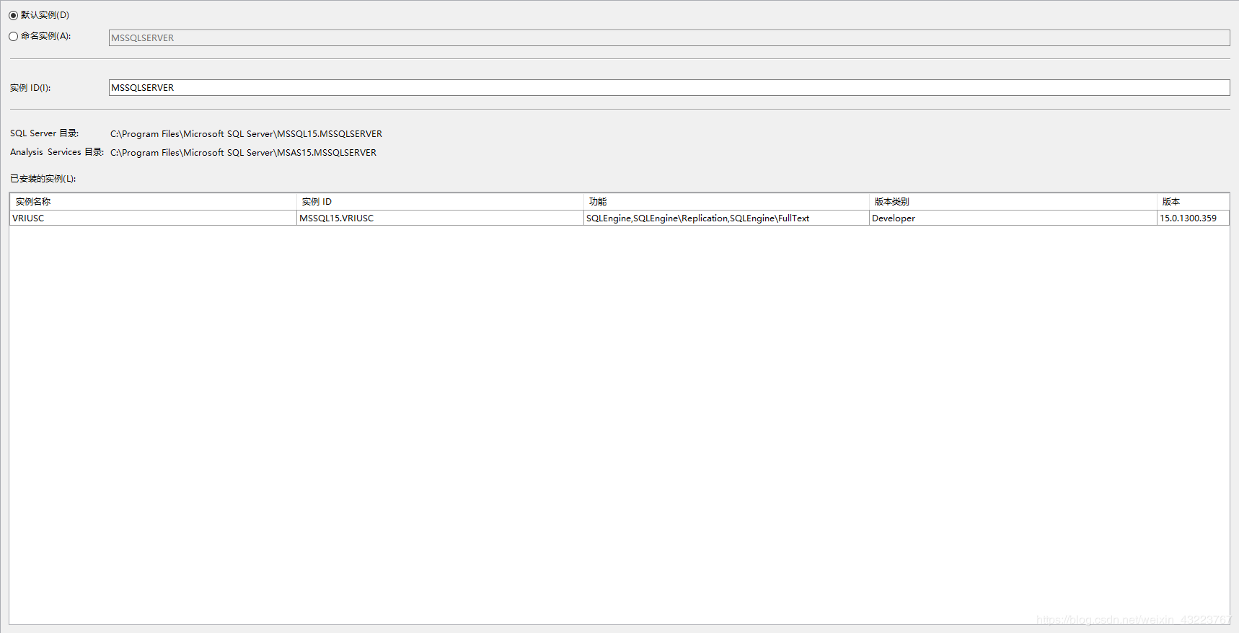Click the 版本类别 column header
1239x633 pixels.
coord(1013,202)
